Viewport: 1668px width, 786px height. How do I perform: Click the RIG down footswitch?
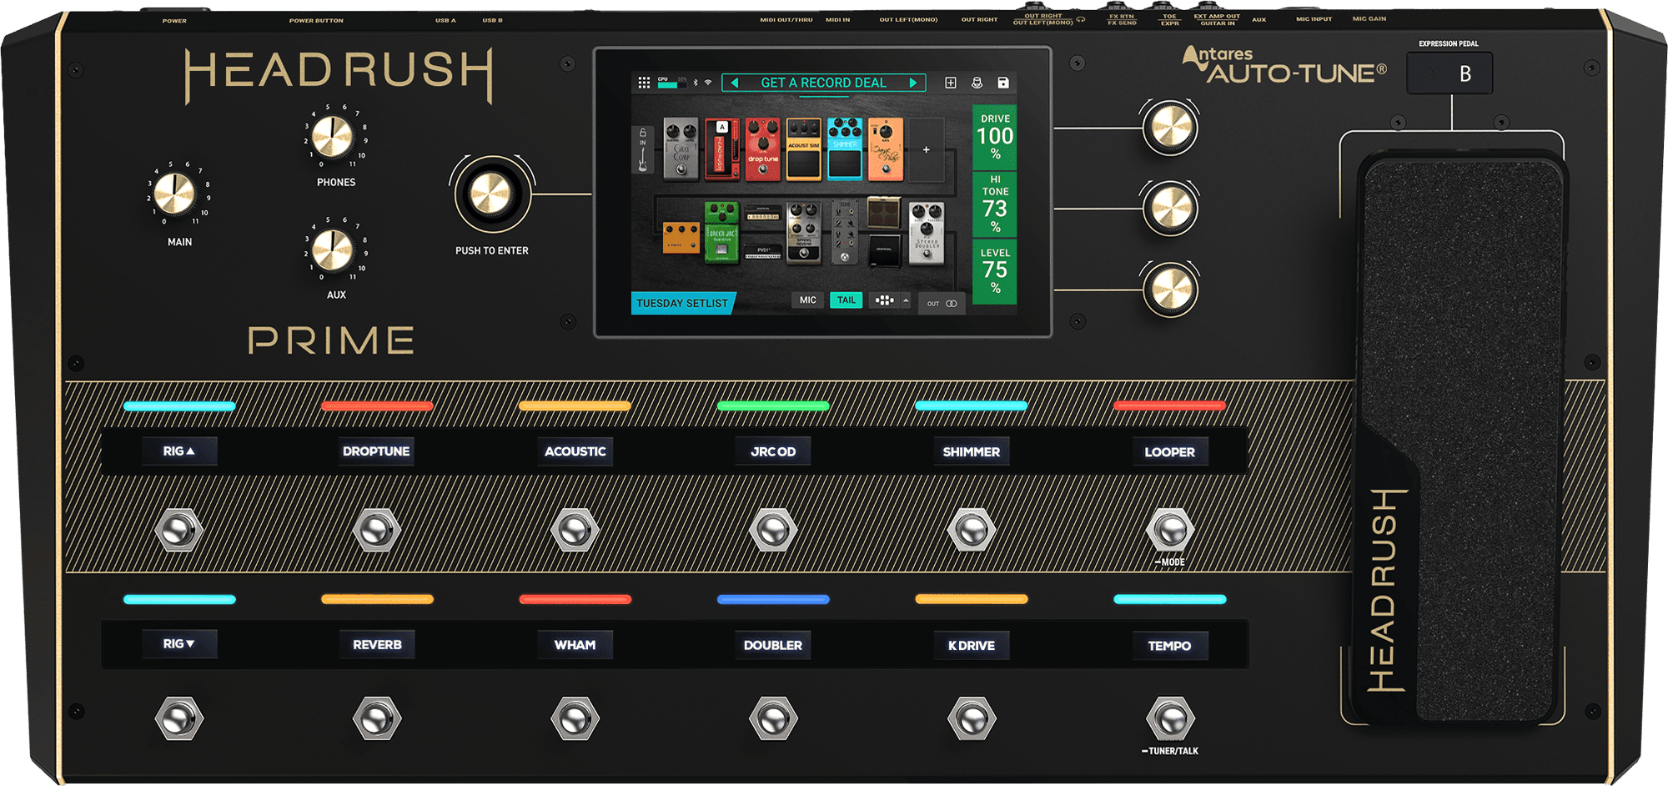pyautogui.click(x=178, y=718)
